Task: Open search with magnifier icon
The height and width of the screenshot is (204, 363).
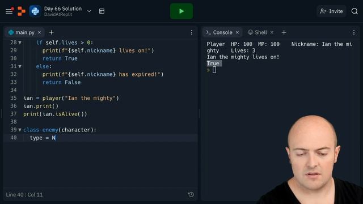Action: click(354, 11)
